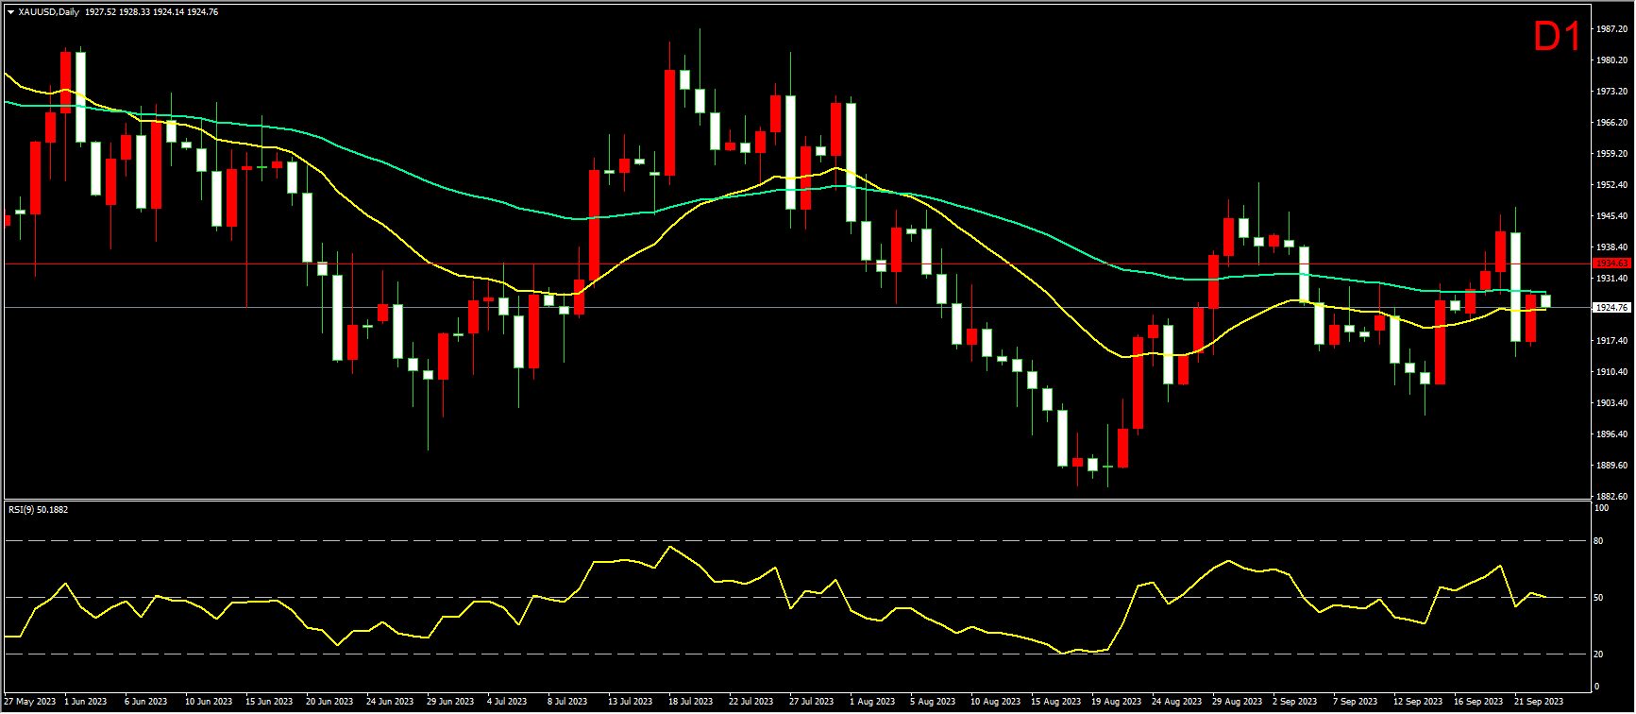Click the 27 May 2023 date label
This screenshot has width=1636, height=714.
(31, 702)
